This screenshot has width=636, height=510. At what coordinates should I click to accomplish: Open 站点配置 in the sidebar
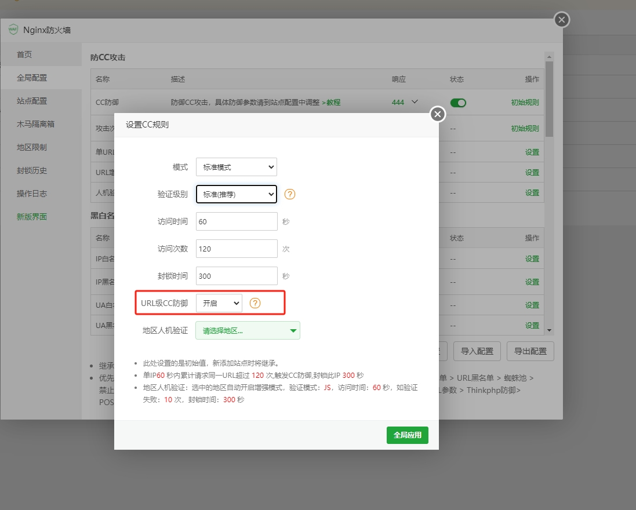tap(41, 100)
